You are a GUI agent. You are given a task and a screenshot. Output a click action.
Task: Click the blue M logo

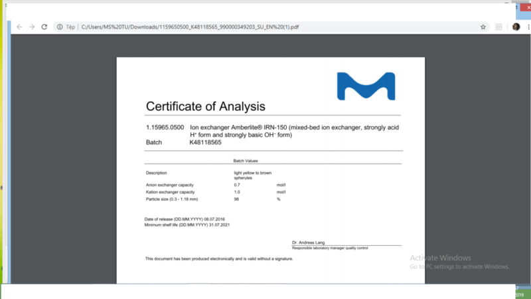click(x=366, y=86)
